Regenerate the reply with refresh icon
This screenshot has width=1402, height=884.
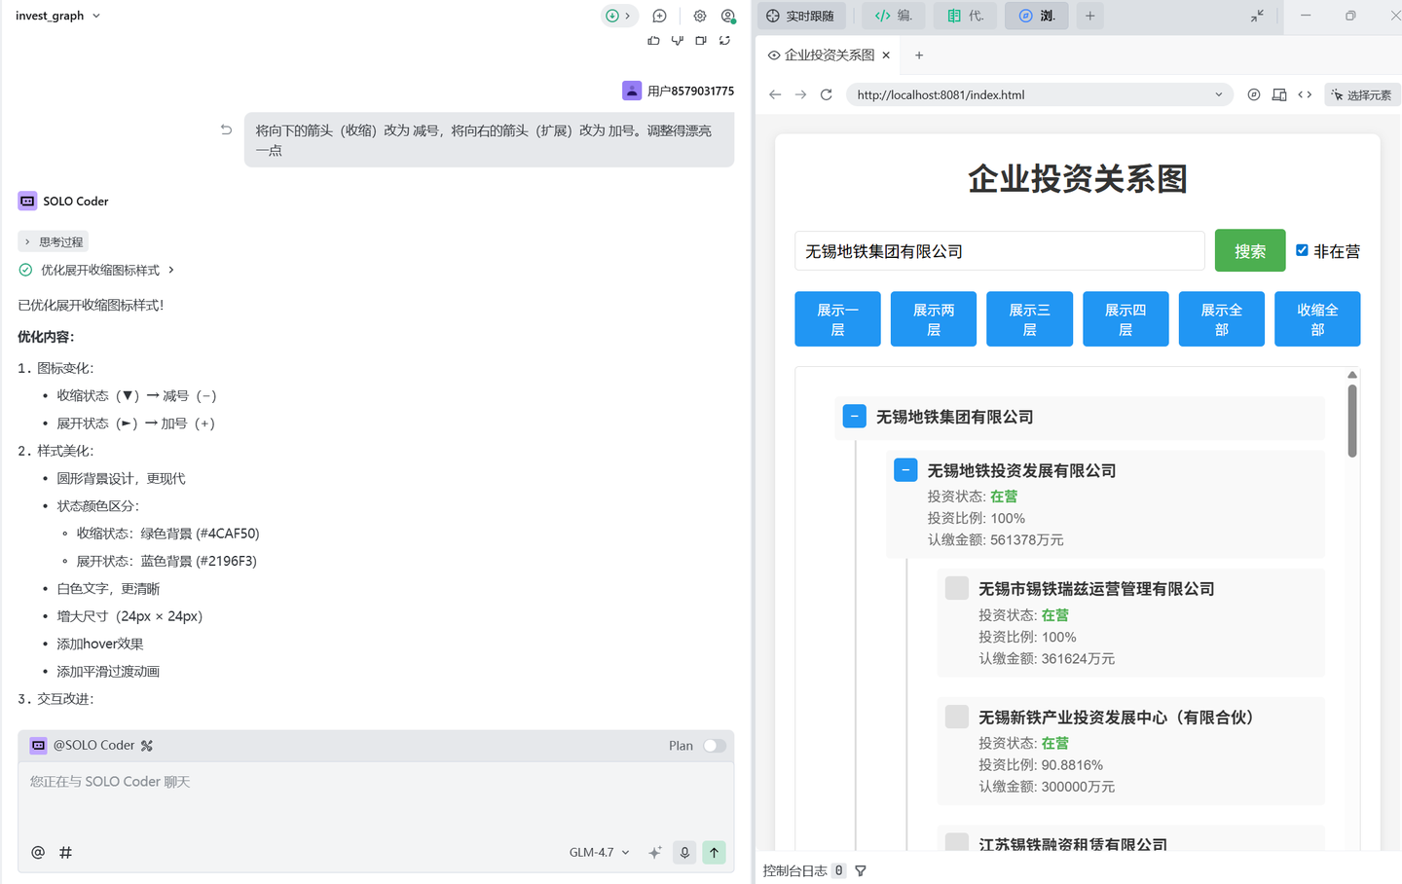pyautogui.click(x=724, y=41)
